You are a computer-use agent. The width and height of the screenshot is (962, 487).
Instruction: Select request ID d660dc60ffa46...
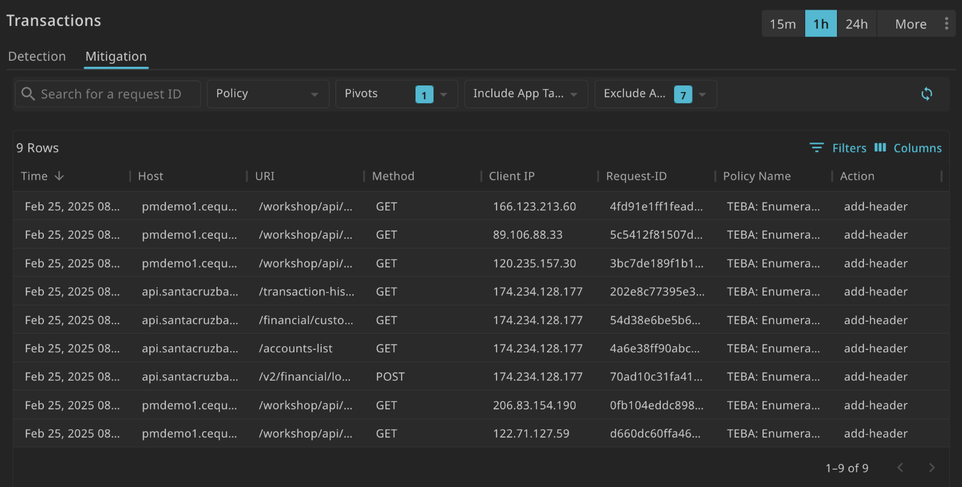[655, 433]
